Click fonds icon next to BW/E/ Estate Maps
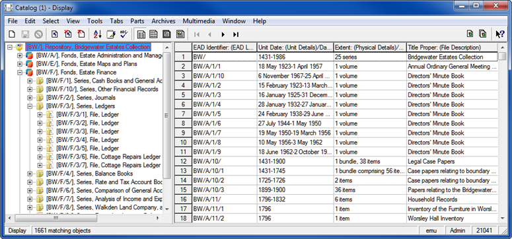The height and width of the screenshot is (239, 512). [x=30, y=64]
